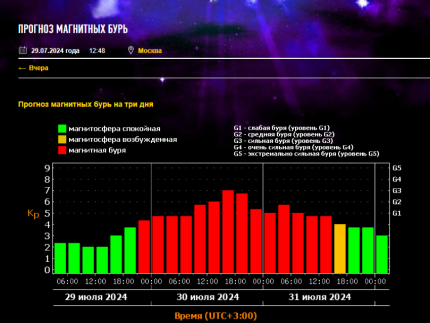Go to yesterday via the Вчера link

pyautogui.click(x=38, y=68)
